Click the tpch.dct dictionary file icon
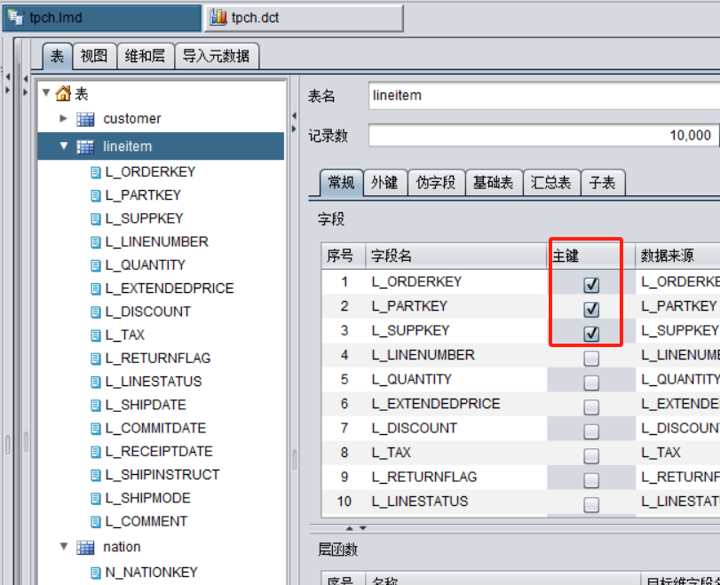 218,18
